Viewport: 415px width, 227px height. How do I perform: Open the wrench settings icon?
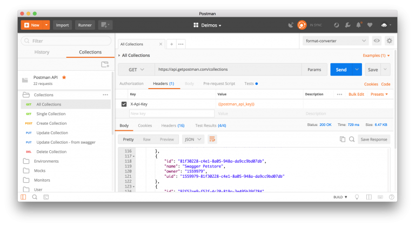tap(348, 25)
